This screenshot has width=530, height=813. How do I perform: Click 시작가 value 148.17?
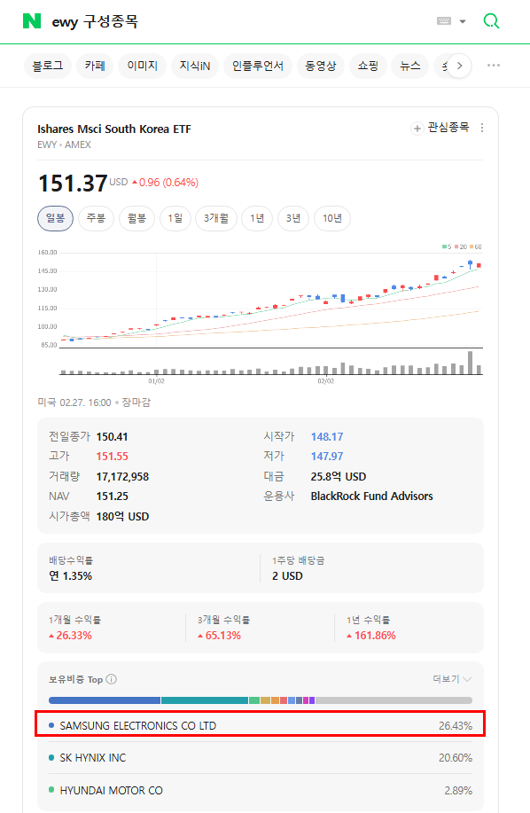327,437
